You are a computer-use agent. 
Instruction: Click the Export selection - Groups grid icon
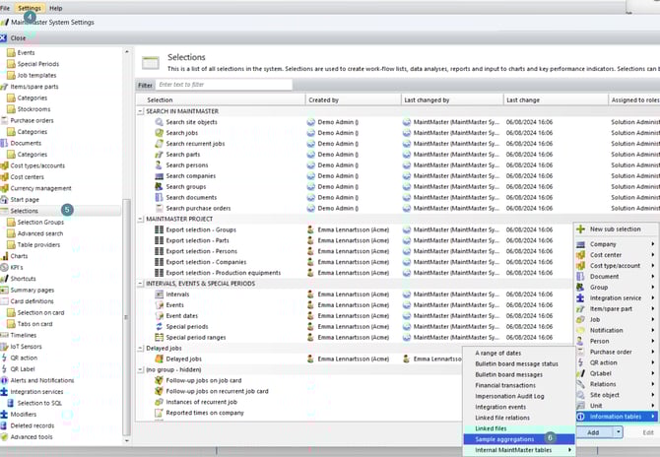159,229
